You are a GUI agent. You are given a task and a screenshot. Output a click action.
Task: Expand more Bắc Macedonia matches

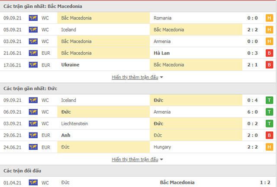click(137, 77)
